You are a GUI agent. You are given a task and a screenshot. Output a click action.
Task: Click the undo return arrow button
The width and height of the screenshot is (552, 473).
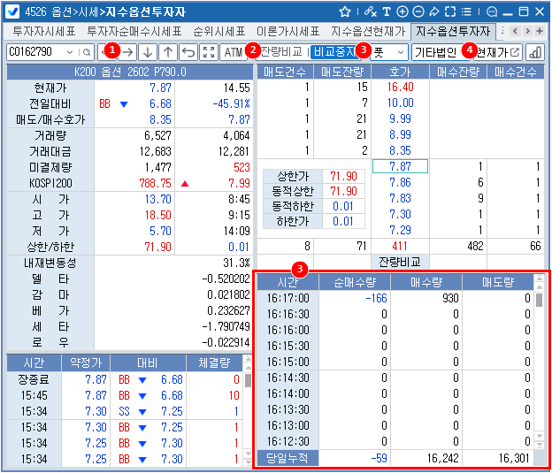coord(188,52)
